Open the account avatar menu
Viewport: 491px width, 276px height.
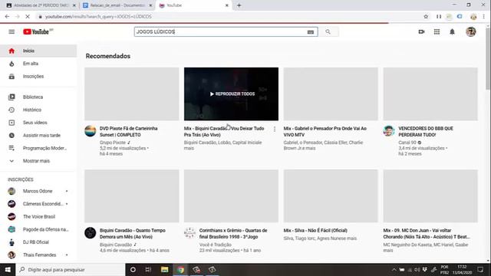470,31
